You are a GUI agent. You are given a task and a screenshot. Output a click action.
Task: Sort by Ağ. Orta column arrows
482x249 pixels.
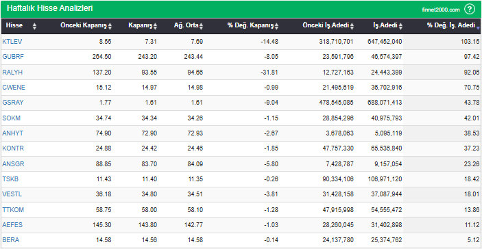(201, 27)
